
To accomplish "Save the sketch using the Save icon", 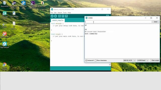I will (66, 16).
